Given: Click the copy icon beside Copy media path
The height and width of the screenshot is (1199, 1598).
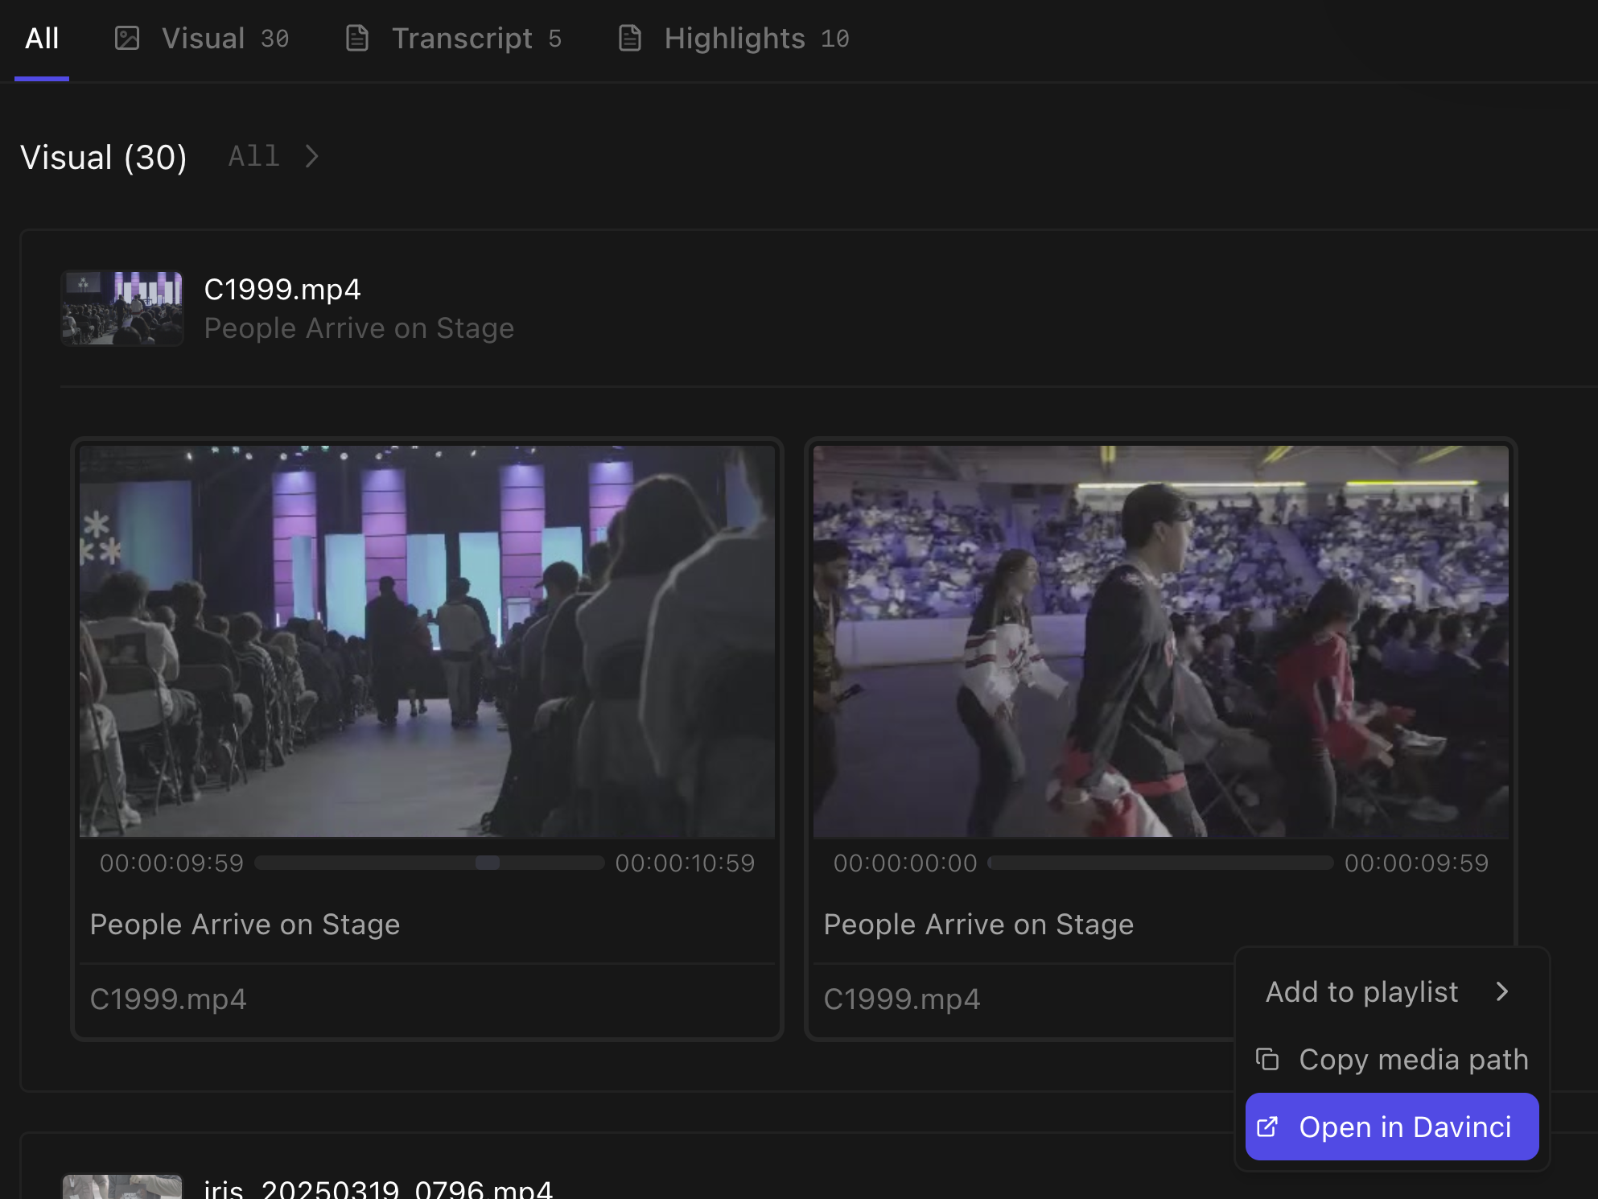Looking at the screenshot, I should [x=1267, y=1059].
